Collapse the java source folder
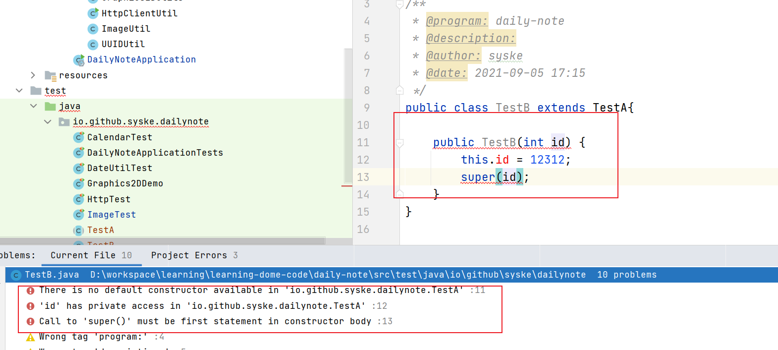Image resolution: width=778 pixels, height=350 pixels. pos(33,106)
